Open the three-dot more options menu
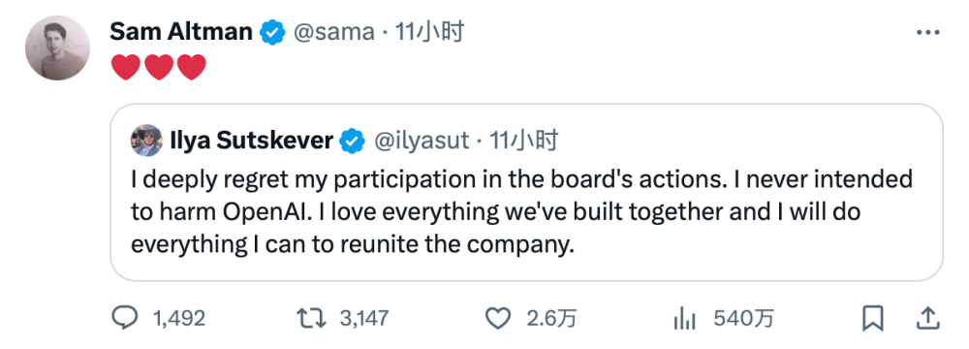The image size is (969, 349). (927, 33)
